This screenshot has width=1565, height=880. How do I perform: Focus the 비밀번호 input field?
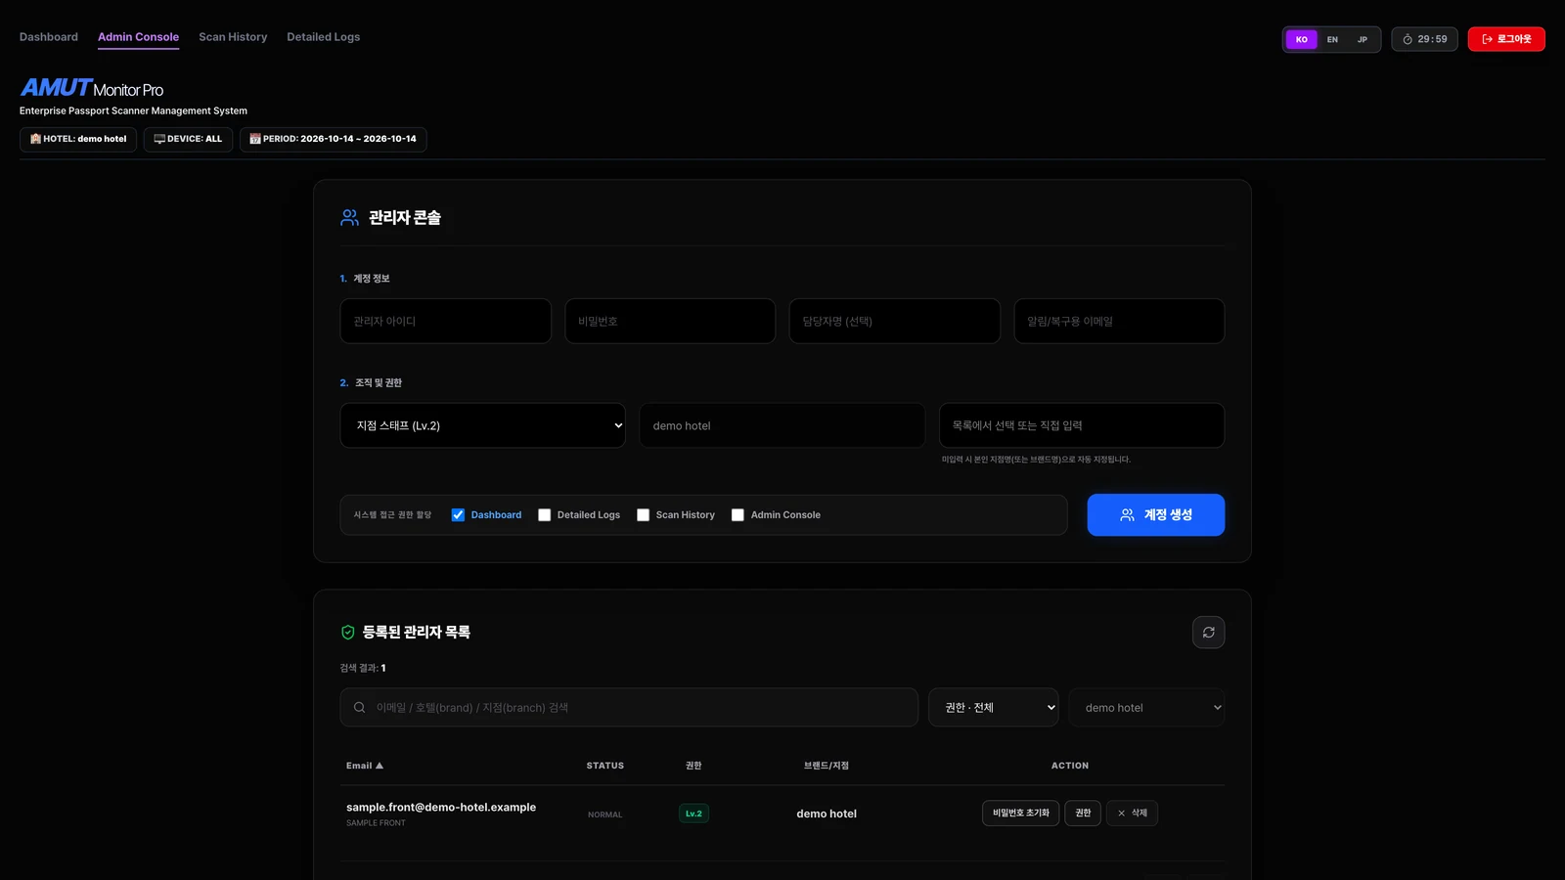(x=670, y=321)
